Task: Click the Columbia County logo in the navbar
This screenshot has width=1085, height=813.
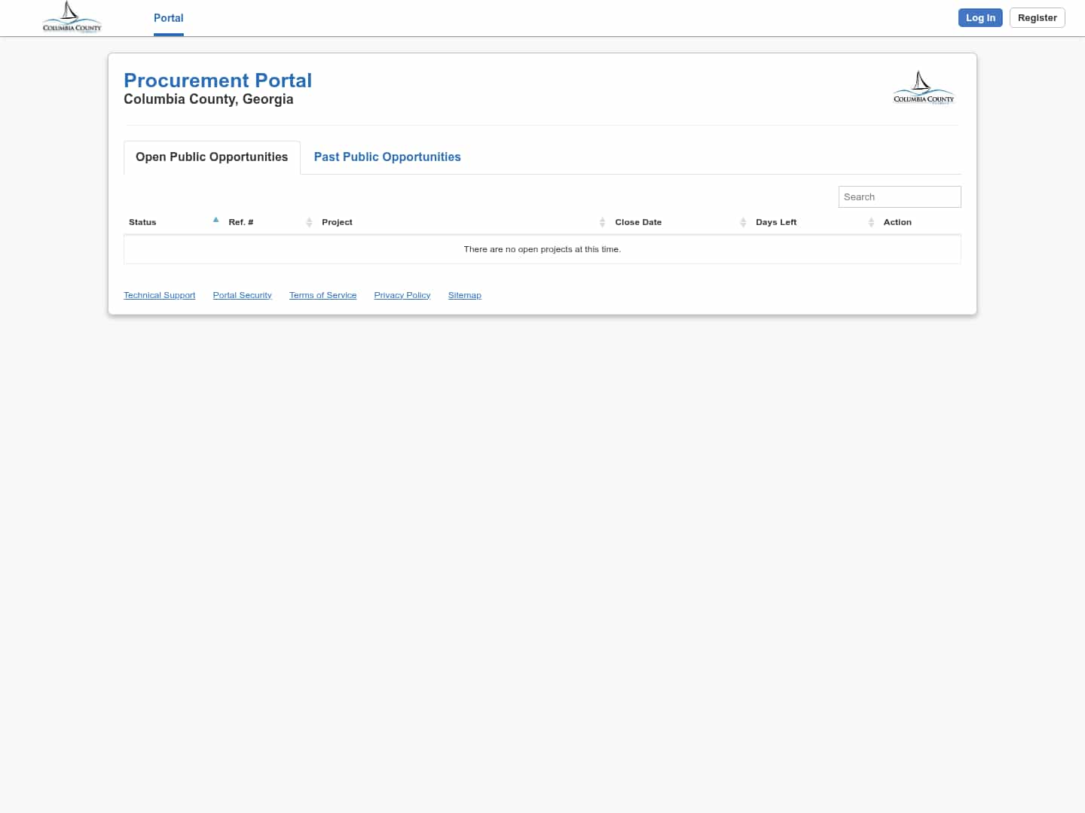Action: (x=72, y=17)
